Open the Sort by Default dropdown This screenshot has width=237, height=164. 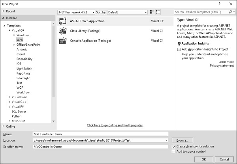[x=128, y=12]
